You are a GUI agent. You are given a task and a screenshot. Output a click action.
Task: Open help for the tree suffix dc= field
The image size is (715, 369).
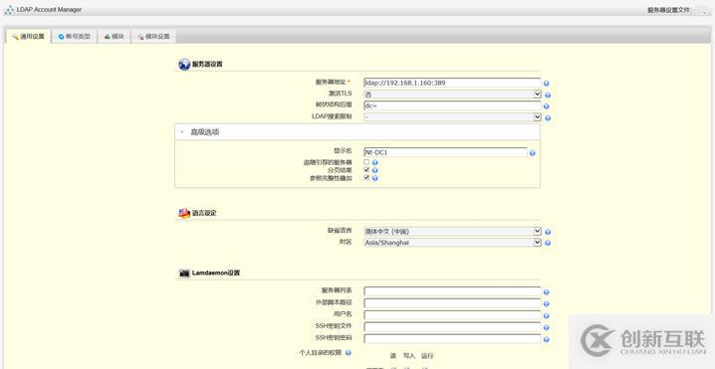click(547, 106)
